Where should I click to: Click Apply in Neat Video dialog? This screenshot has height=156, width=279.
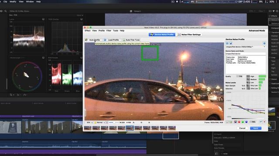[255, 128]
